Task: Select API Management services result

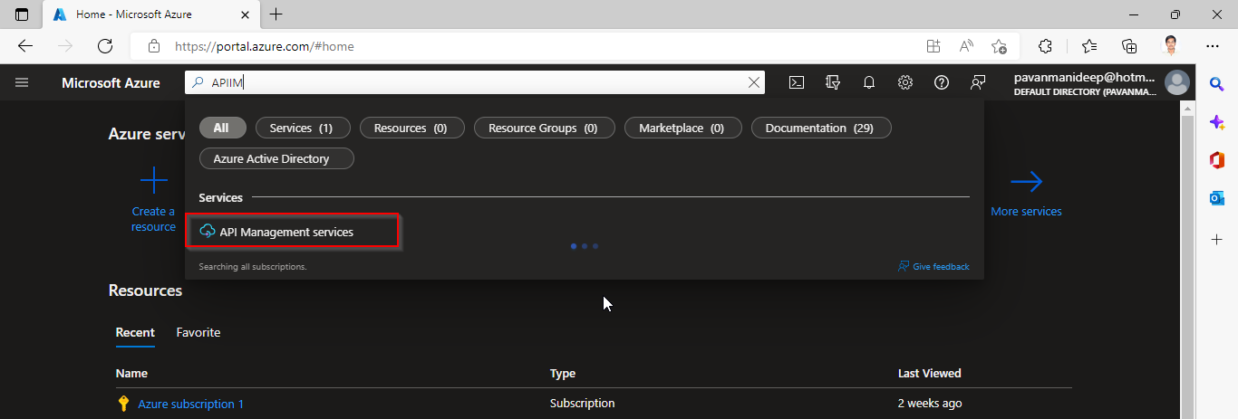Action: coord(285,232)
